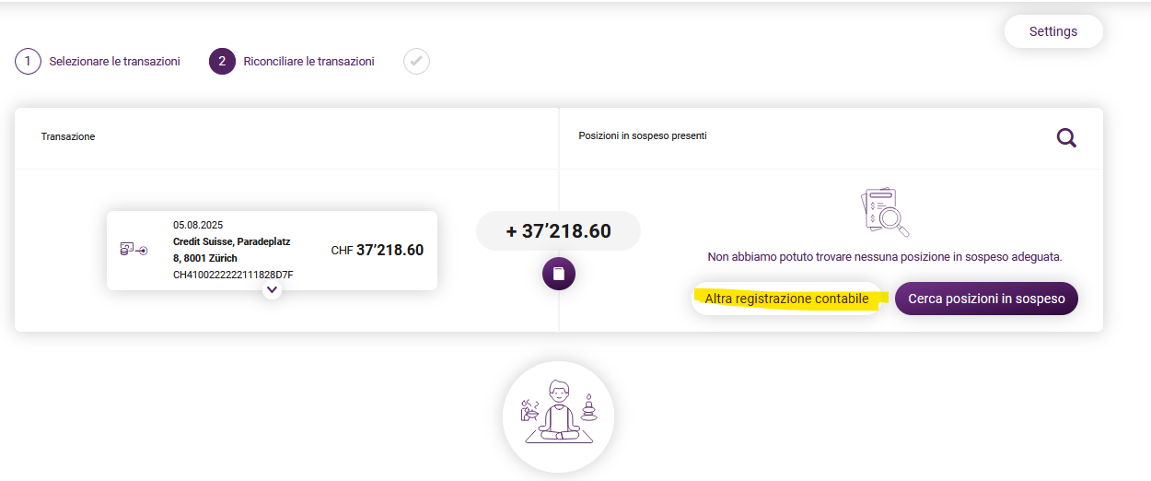Viewport: 1151px width, 481px height.
Task: Click the grey checkmark completion step
Action: coord(416,62)
